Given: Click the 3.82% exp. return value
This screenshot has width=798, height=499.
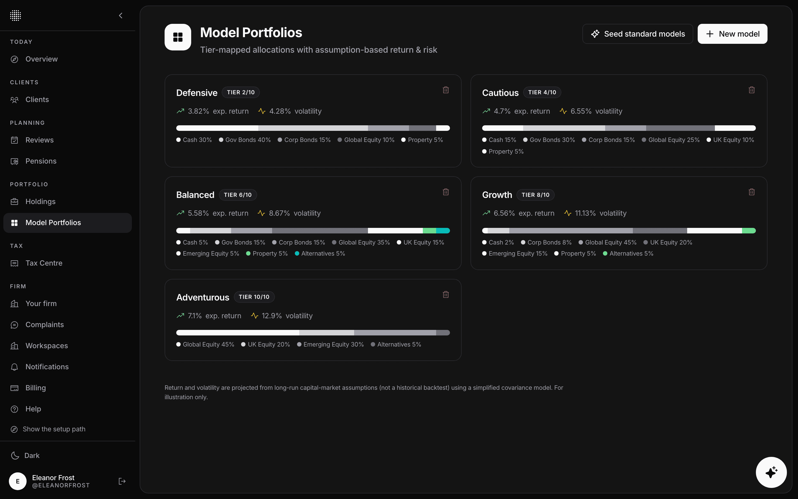Looking at the screenshot, I should 198,111.
